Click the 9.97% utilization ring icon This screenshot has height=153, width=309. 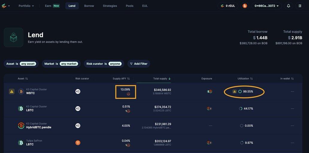point(242,143)
